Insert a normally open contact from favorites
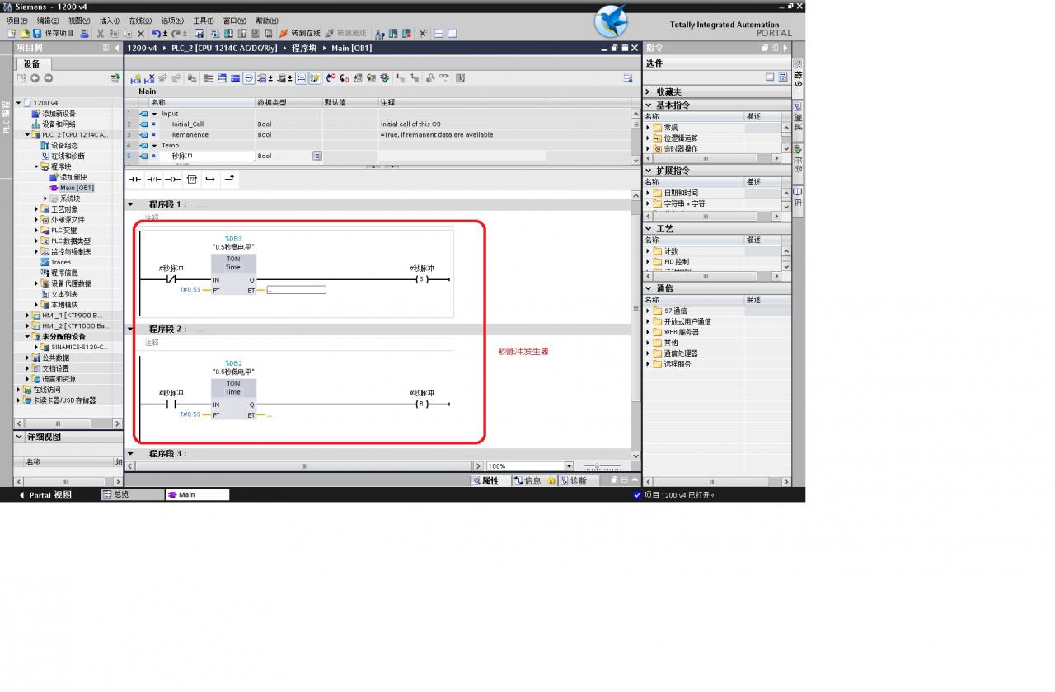This screenshot has width=1055, height=692. point(135,179)
